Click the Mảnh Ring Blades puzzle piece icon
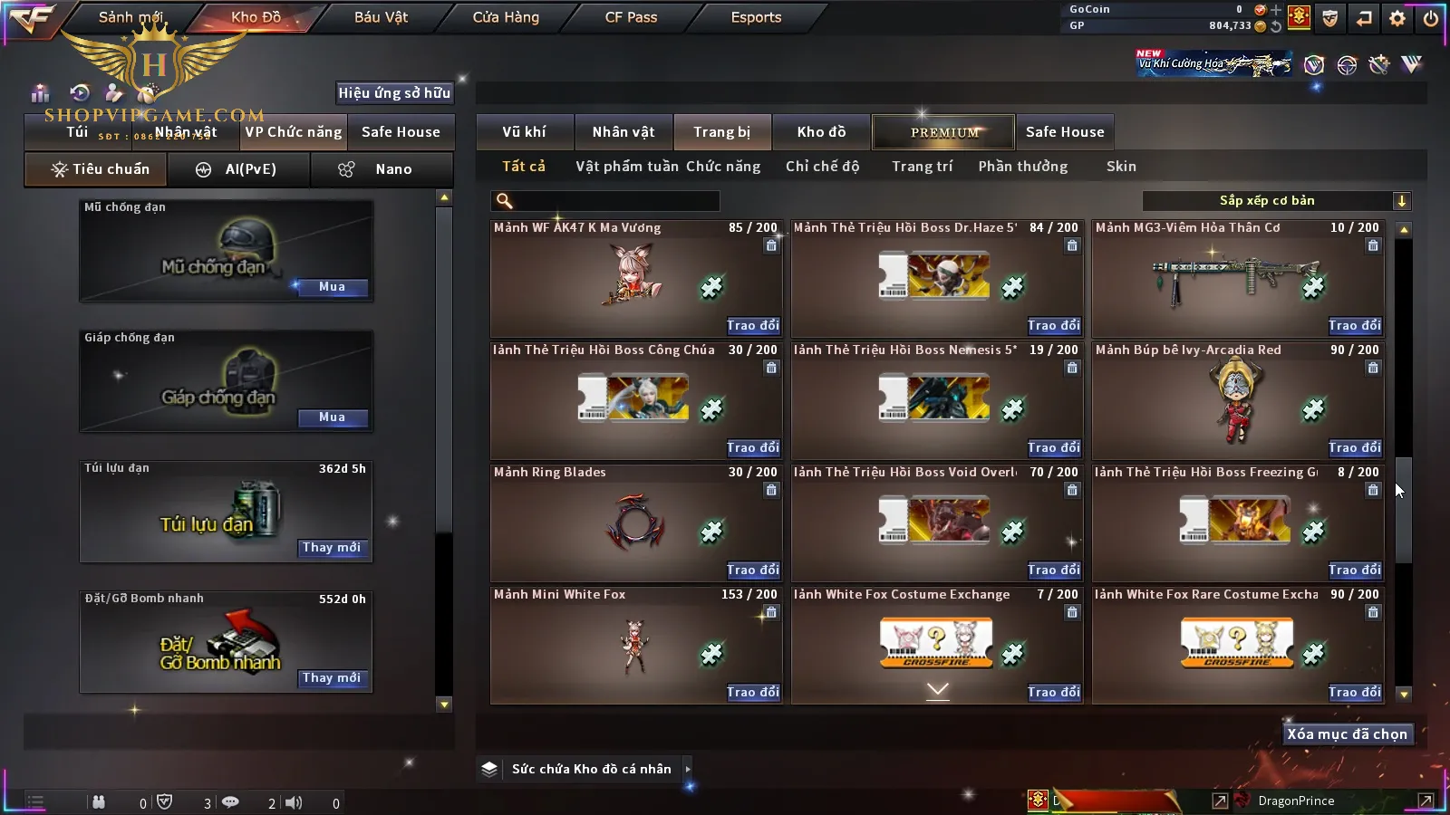 click(711, 532)
